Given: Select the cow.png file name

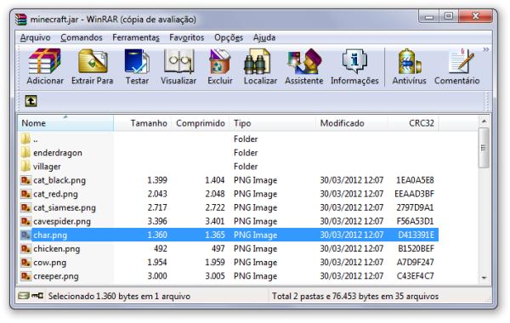Looking at the screenshot, I should click(50, 262).
